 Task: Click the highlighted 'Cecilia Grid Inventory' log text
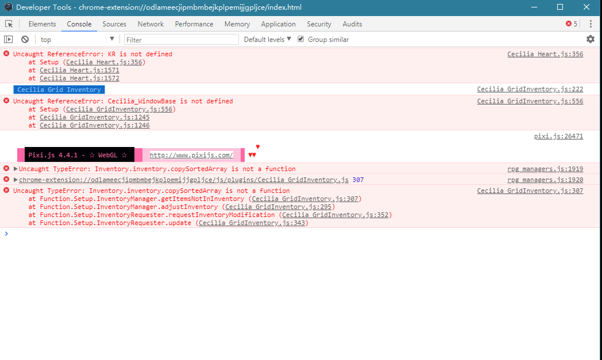tap(59, 90)
